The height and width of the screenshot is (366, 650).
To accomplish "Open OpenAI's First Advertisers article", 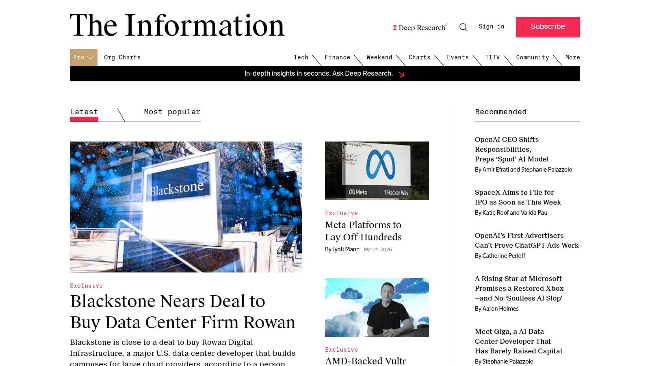I will click(527, 240).
